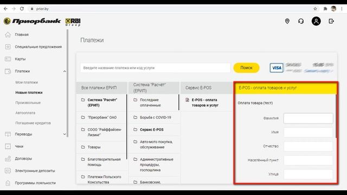This screenshot has width=347, height=195.
Task: Open Специальные предложения in sidebar
Action: 38,47
